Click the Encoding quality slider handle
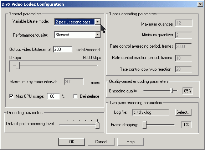This screenshot has height=150, width=205. click(x=171, y=91)
